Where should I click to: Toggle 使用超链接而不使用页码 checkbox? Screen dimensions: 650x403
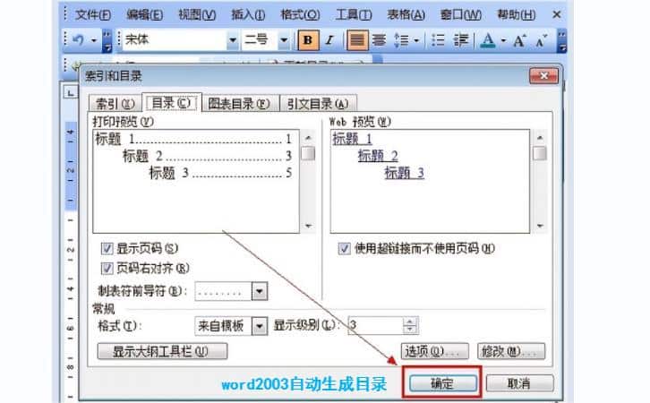(x=344, y=248)
